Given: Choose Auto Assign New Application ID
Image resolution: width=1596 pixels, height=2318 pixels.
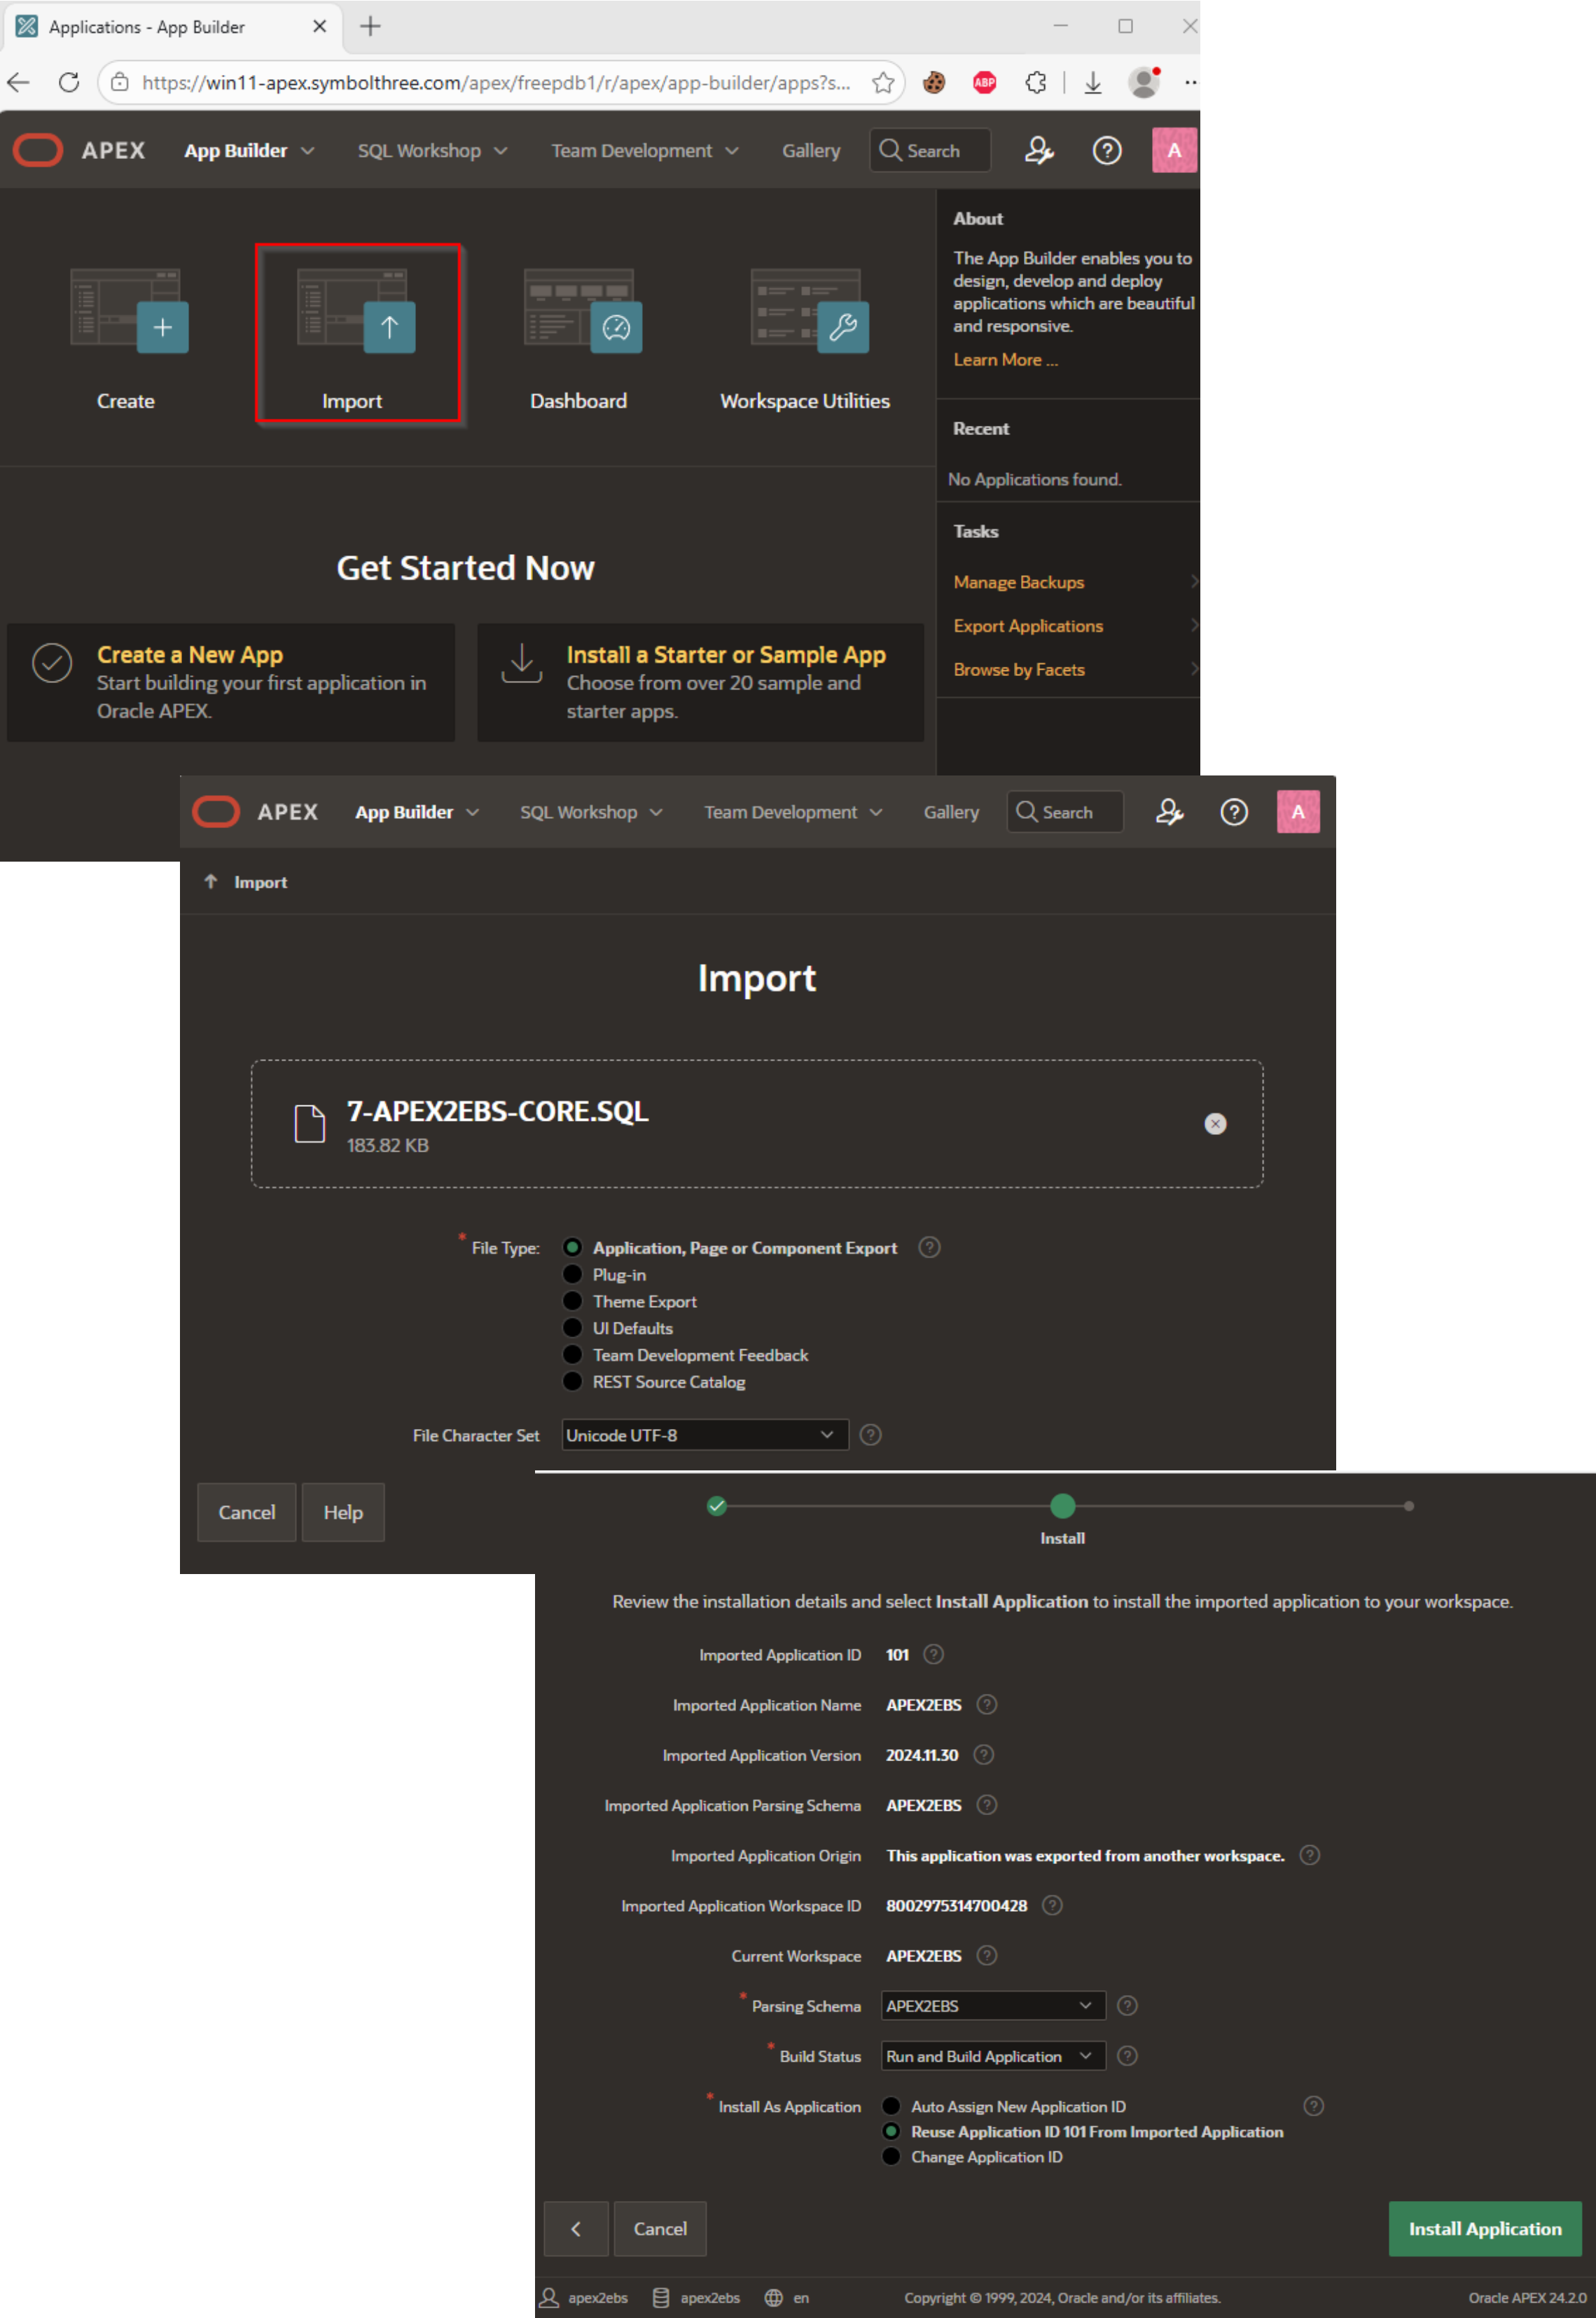Looking at the screenshot, I should pos(891,2106).
